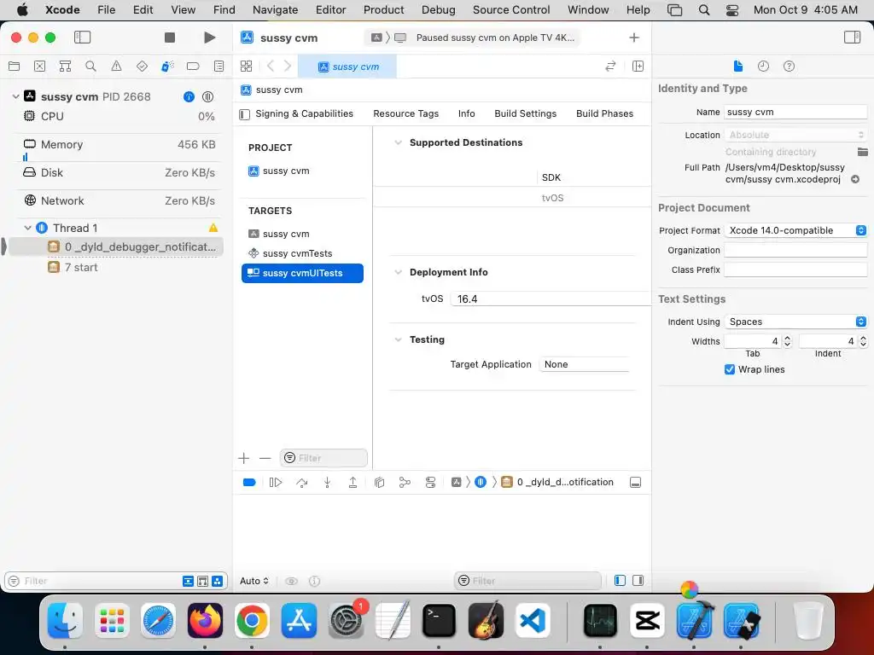This screenshot has width=874, height=655.
Task: Open Indent Using dropdown
Action: [795, 322]
